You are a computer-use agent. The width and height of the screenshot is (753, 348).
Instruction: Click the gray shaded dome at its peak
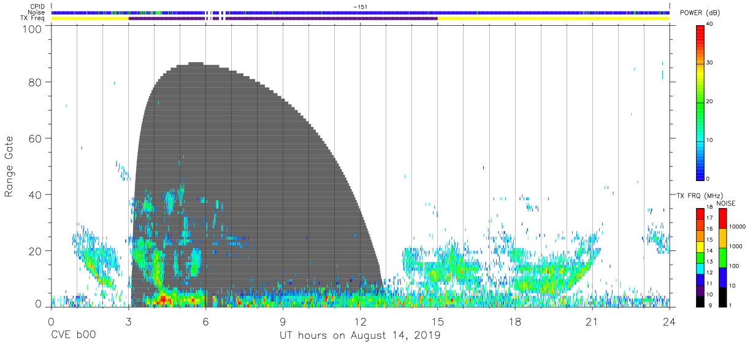click(196, 64)
